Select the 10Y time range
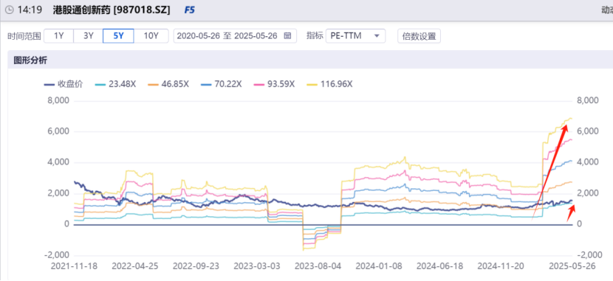Image resolution: width=613 pixels, height=281 pixels. pyautogui.click(x=151, y=36)
